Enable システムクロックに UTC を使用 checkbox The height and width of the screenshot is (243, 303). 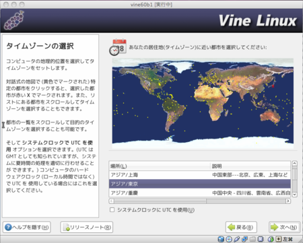coord(112,210)
